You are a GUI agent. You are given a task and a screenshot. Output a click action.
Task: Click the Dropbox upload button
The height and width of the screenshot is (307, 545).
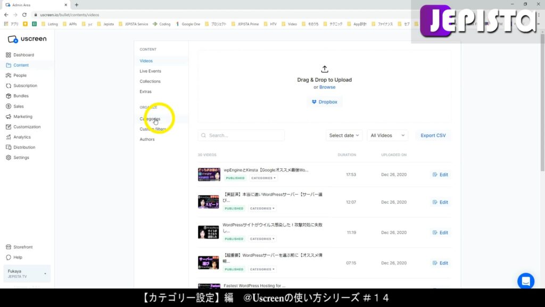pyautogui.click(x=324, y=102)
